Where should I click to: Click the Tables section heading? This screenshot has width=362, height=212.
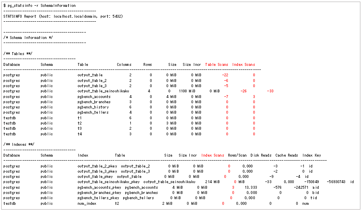pos(18,54)
